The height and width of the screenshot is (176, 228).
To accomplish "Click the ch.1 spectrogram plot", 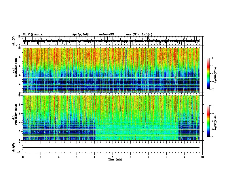I will [111, 70].
